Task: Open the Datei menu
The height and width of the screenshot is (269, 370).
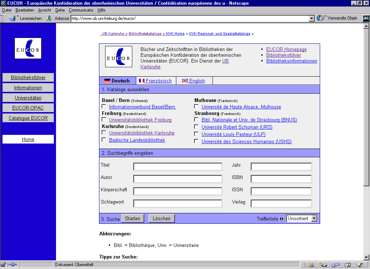Action: 7,10
